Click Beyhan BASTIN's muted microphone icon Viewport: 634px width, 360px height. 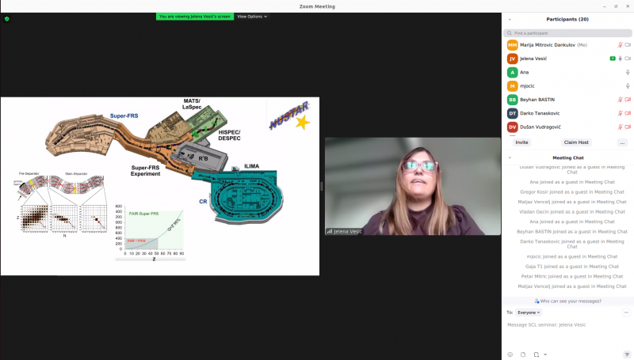(x=620, y=100)
